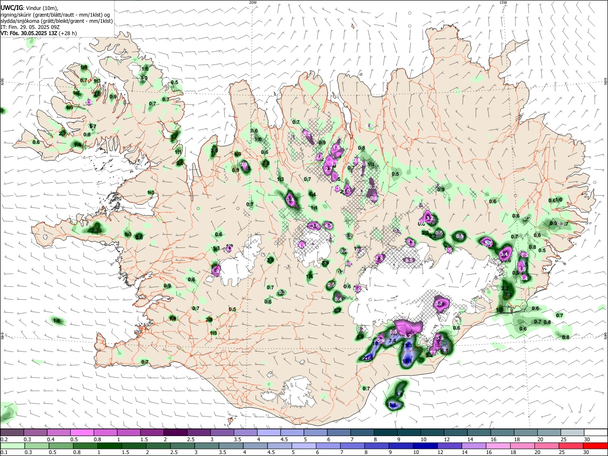Click the '(+28 h)' forecast offset text
This screenshot has height=456, width=608.
point(68,33)
